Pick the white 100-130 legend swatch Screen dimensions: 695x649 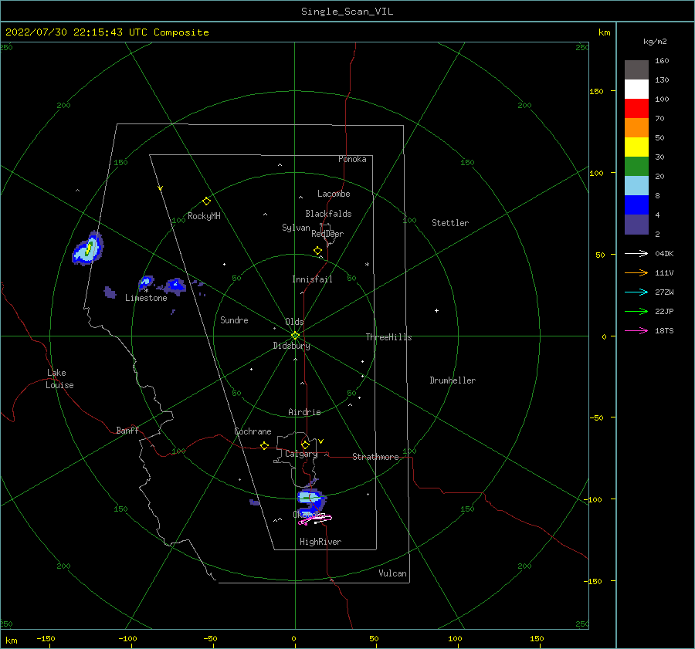point(636,90)
